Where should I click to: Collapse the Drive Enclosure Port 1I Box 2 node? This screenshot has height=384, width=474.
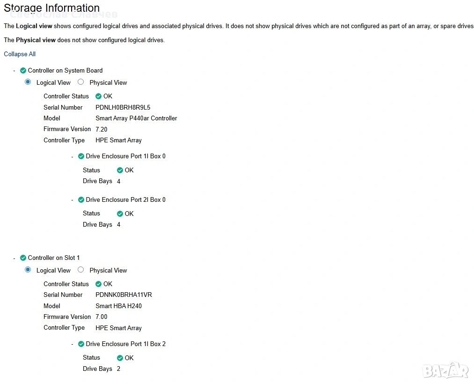pos(73,344)
